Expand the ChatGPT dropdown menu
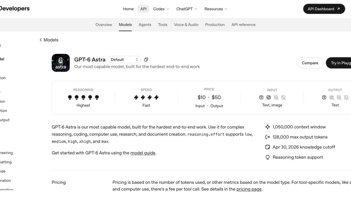351x197 pixels. click(187, 9)
